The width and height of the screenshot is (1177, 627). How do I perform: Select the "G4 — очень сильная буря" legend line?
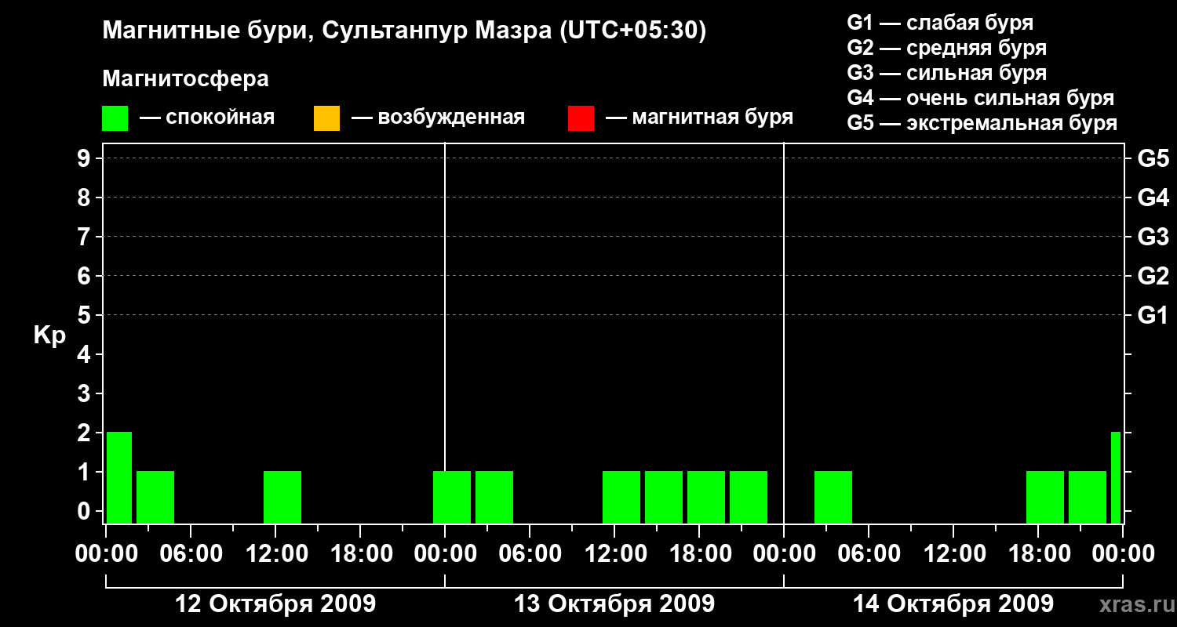tap(981, 98)
